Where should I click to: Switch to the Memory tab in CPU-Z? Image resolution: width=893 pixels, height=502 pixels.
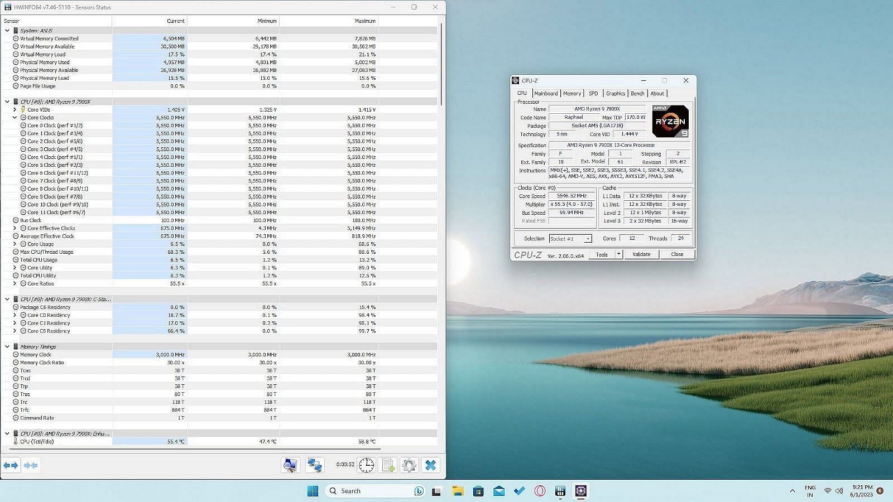tap(572, 94)
